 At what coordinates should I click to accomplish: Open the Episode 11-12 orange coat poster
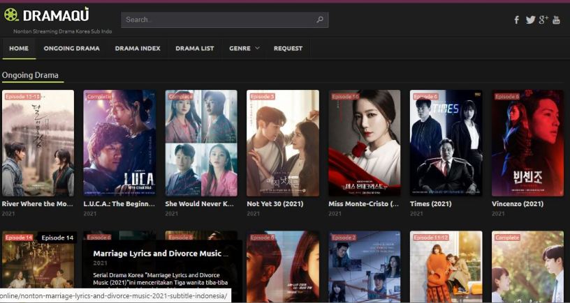(x=446, y=267)
